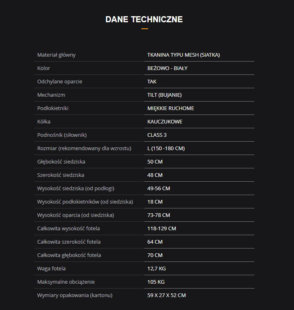Click the DANE TECHNICZNE heading
This screenshot has width=294, height=310.
tap(144, 19)
